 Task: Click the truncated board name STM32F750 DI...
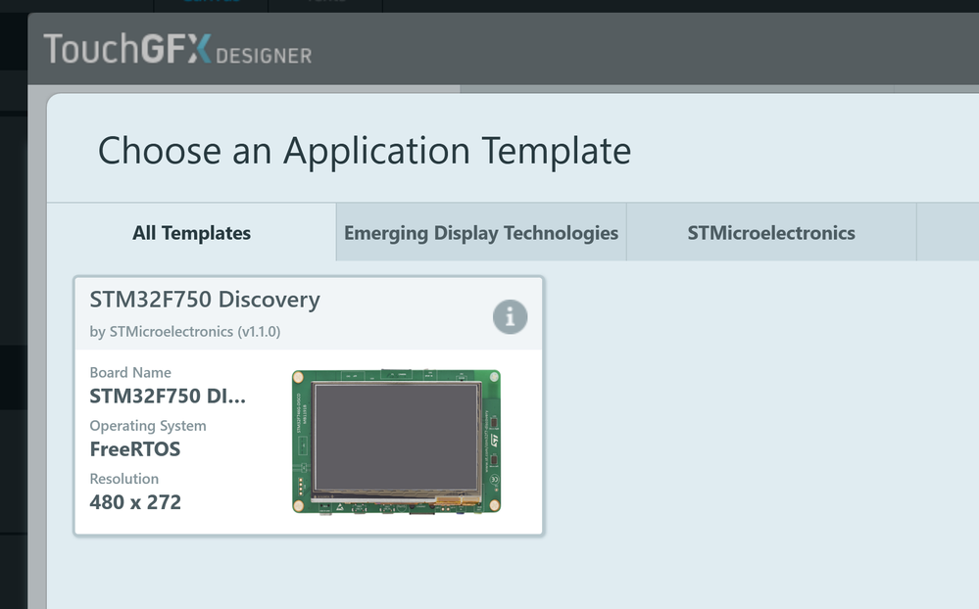[x=168, y=397]
